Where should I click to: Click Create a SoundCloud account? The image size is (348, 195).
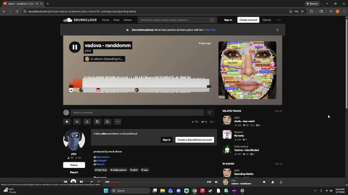(x=195, y=140)
